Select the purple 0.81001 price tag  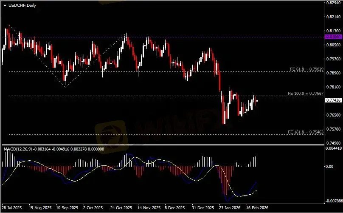[332, 37]
